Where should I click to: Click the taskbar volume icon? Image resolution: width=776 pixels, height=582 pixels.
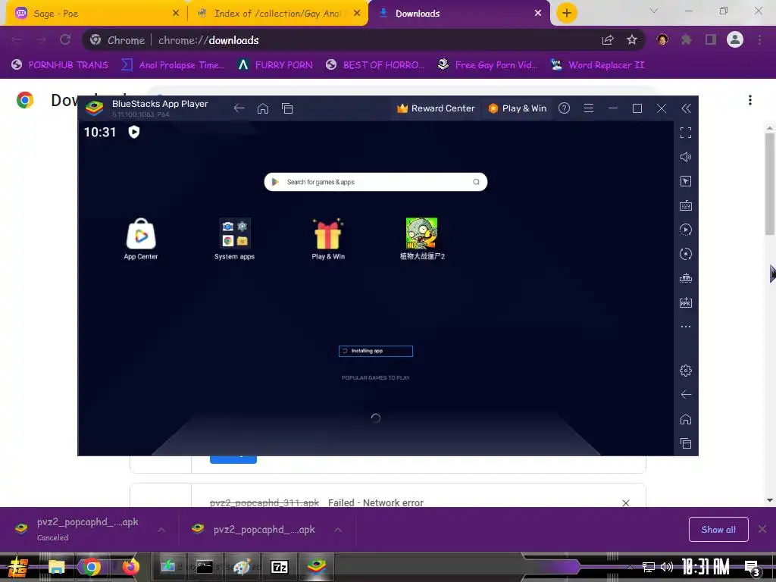[667, 567]
